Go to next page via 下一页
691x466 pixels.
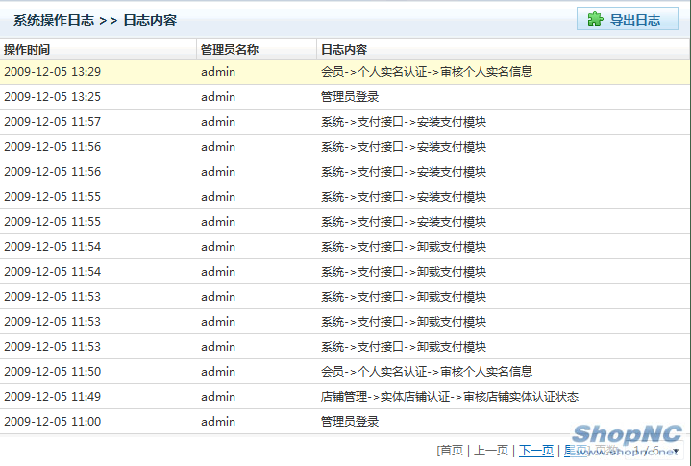536,450
